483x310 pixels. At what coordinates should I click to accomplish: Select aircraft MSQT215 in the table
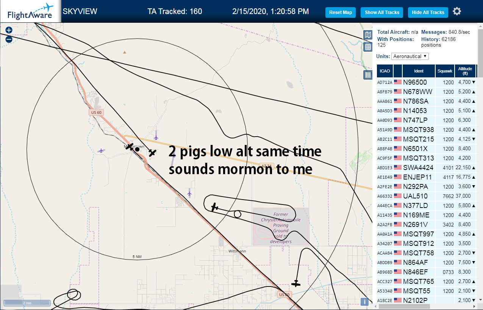[427, 139]
